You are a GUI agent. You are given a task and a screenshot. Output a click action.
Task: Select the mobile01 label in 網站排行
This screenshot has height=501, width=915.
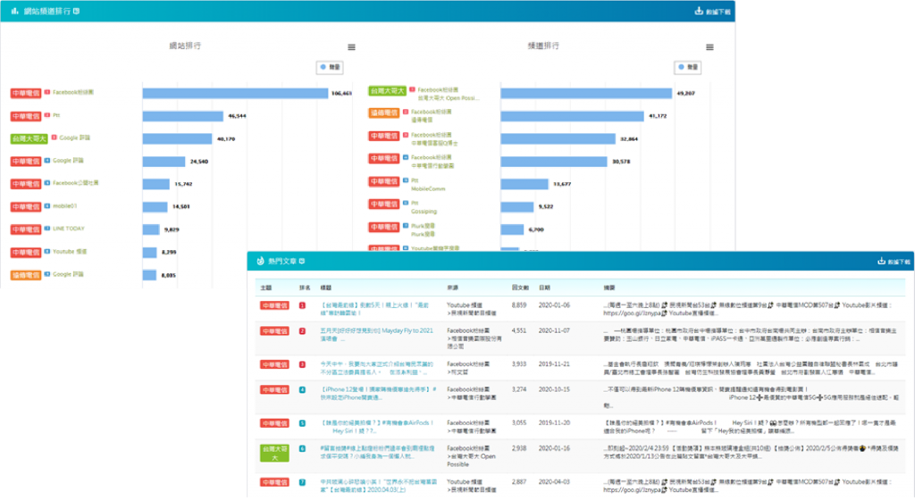[64, 206]
